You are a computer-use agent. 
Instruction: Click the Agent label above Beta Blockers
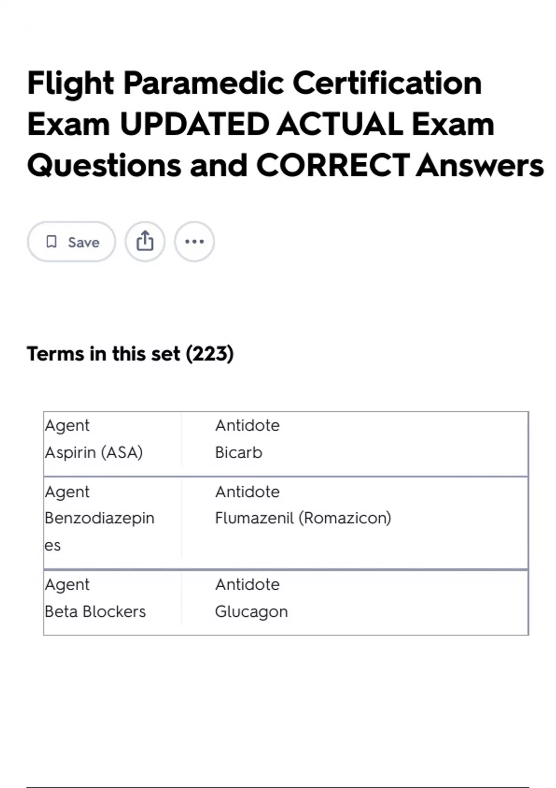click(67, 585)
